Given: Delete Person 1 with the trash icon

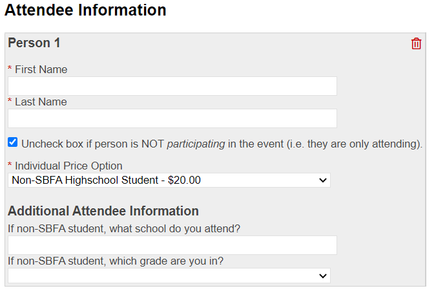Looking at the screenshot, I should tap(416, 44).
